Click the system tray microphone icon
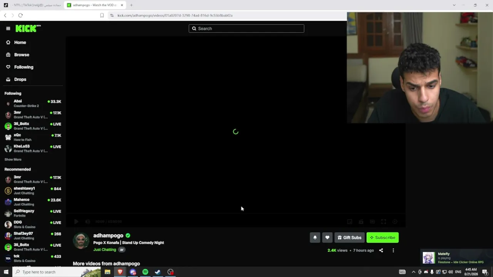This screenshot has width=493, height=277. [x=432, y=272]
